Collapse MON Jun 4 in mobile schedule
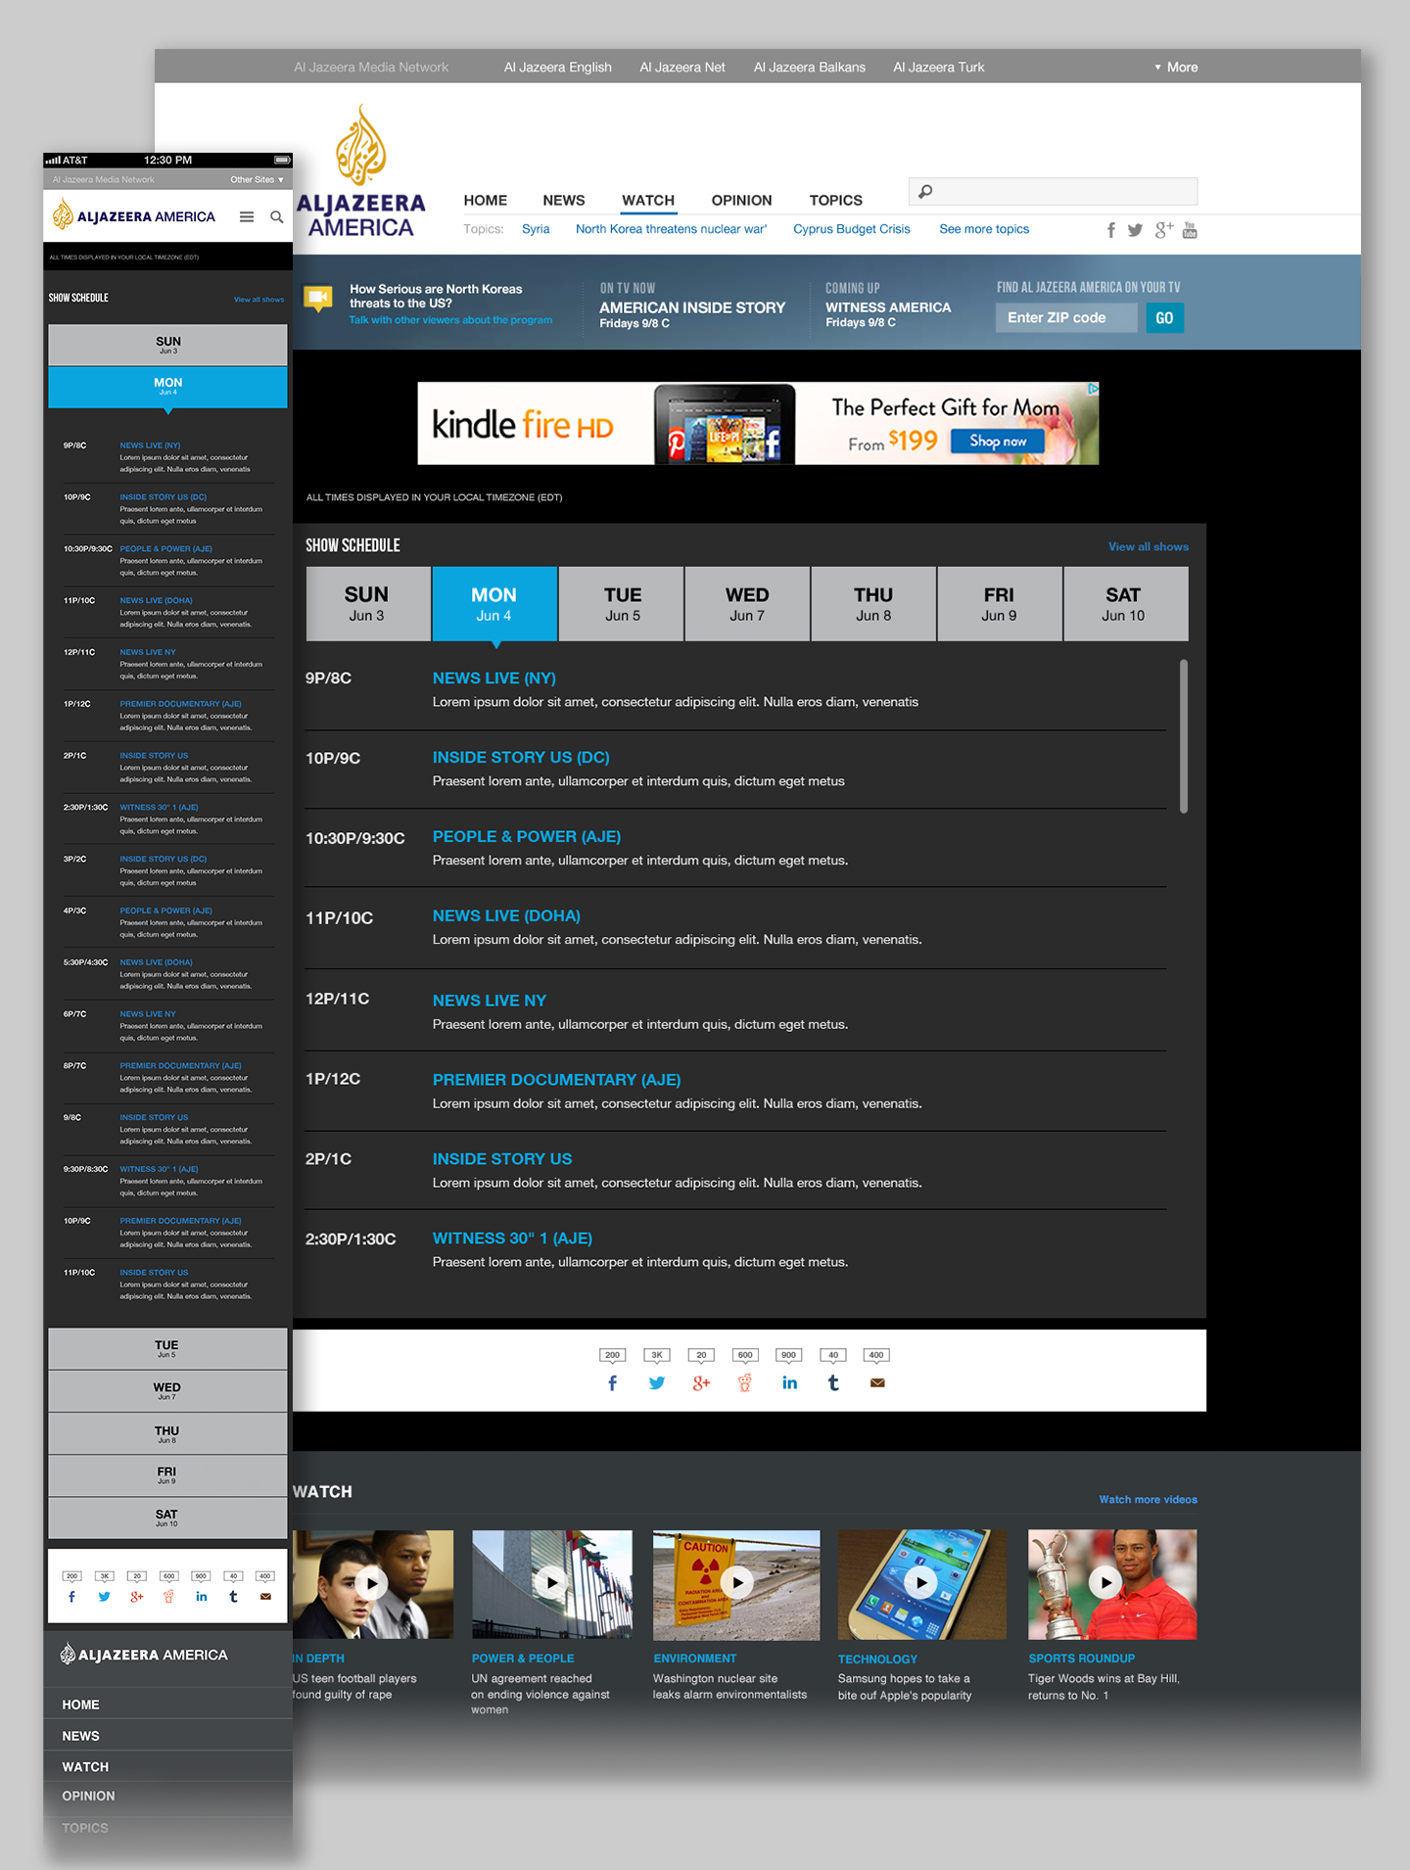Screen dimensions: 1410x1870 (x=167, y=387)
